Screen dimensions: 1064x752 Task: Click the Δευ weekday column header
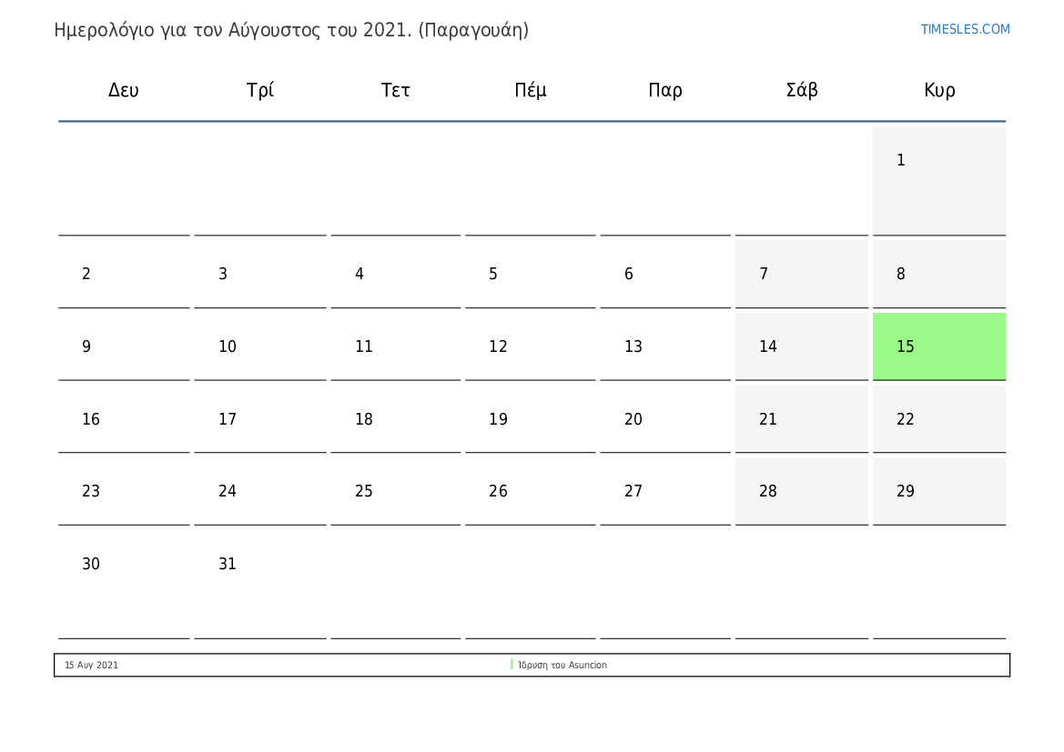(124, 90)
